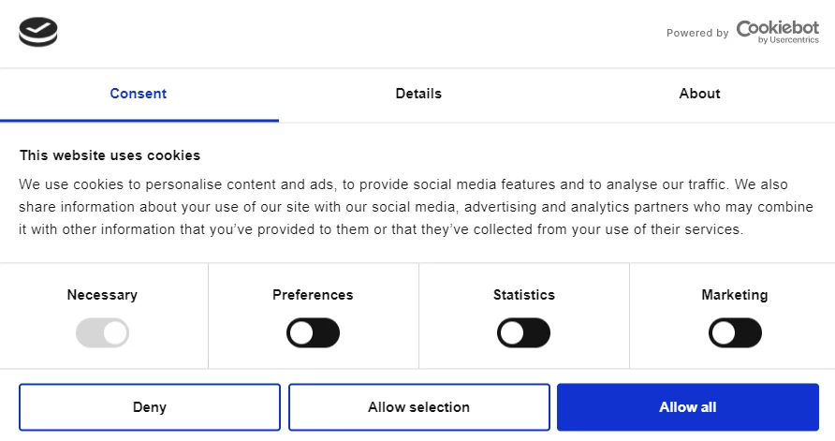835x441 pixels.
Task: Switch to the About tab
Action: [x=699, y=94]
